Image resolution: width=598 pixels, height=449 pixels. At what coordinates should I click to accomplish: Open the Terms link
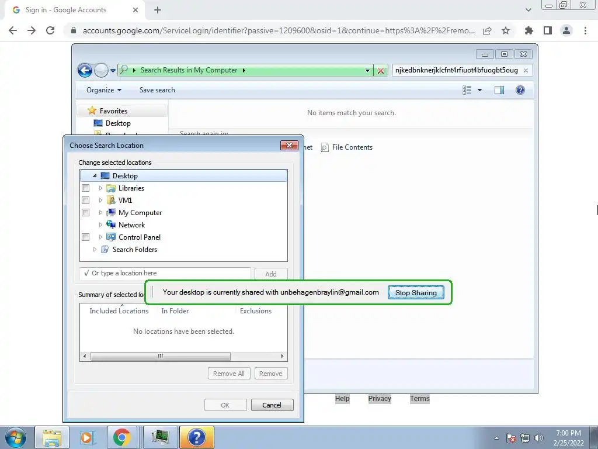click(419, 399)
